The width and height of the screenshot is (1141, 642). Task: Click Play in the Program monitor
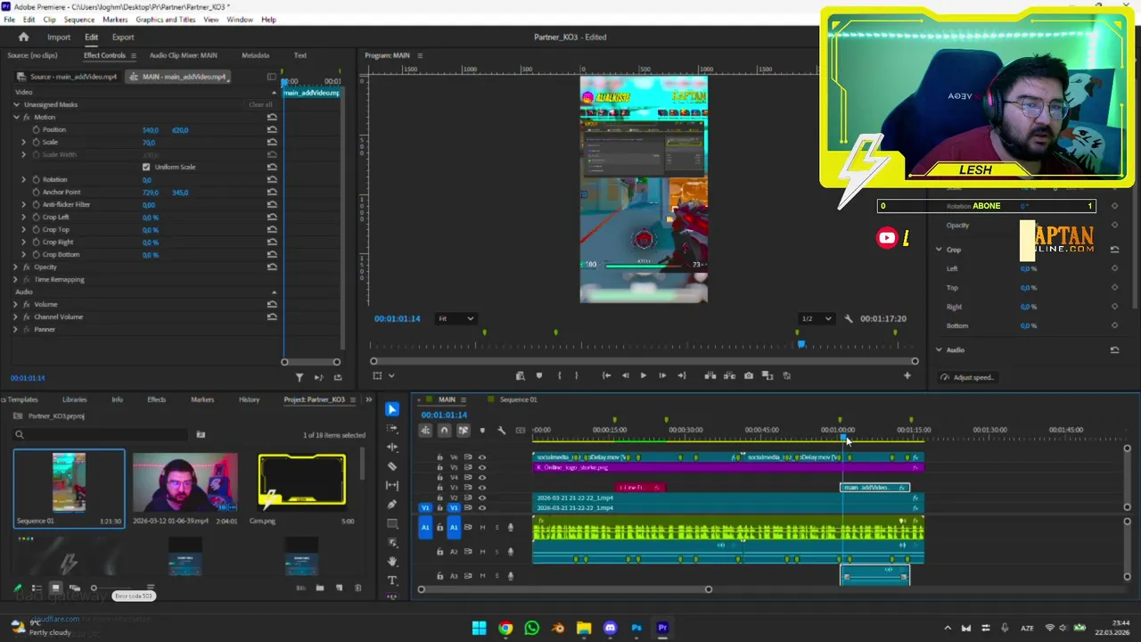click(643, 375)
